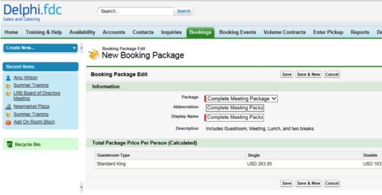Expand the Package dropdown selector

click(241, 99)
